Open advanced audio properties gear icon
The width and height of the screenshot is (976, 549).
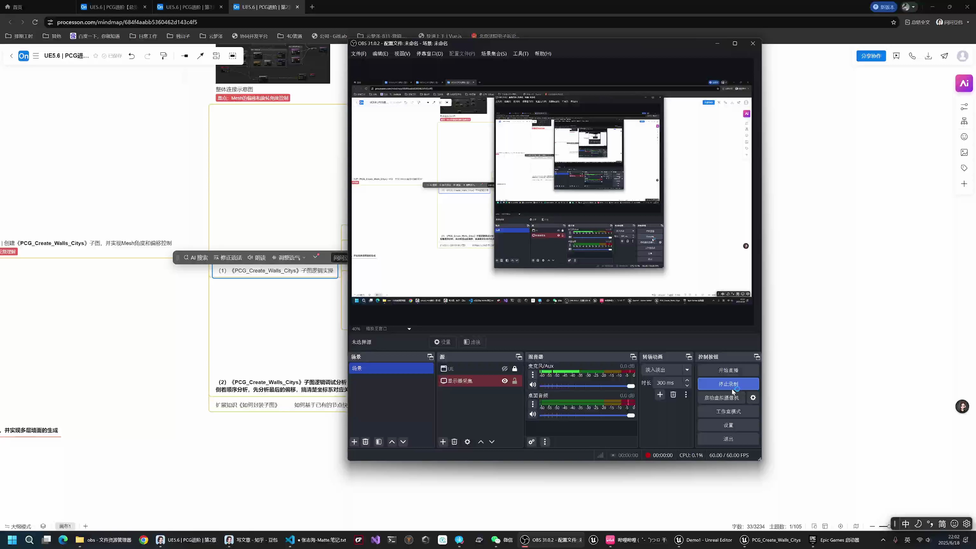pyautogui.click(x=532, y=442)
